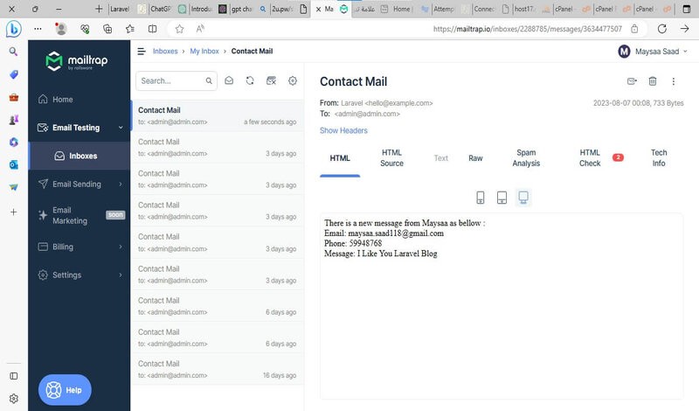Click the mark all as read envelope icon
Screen dimensions: 699x411
coord(229,80)
